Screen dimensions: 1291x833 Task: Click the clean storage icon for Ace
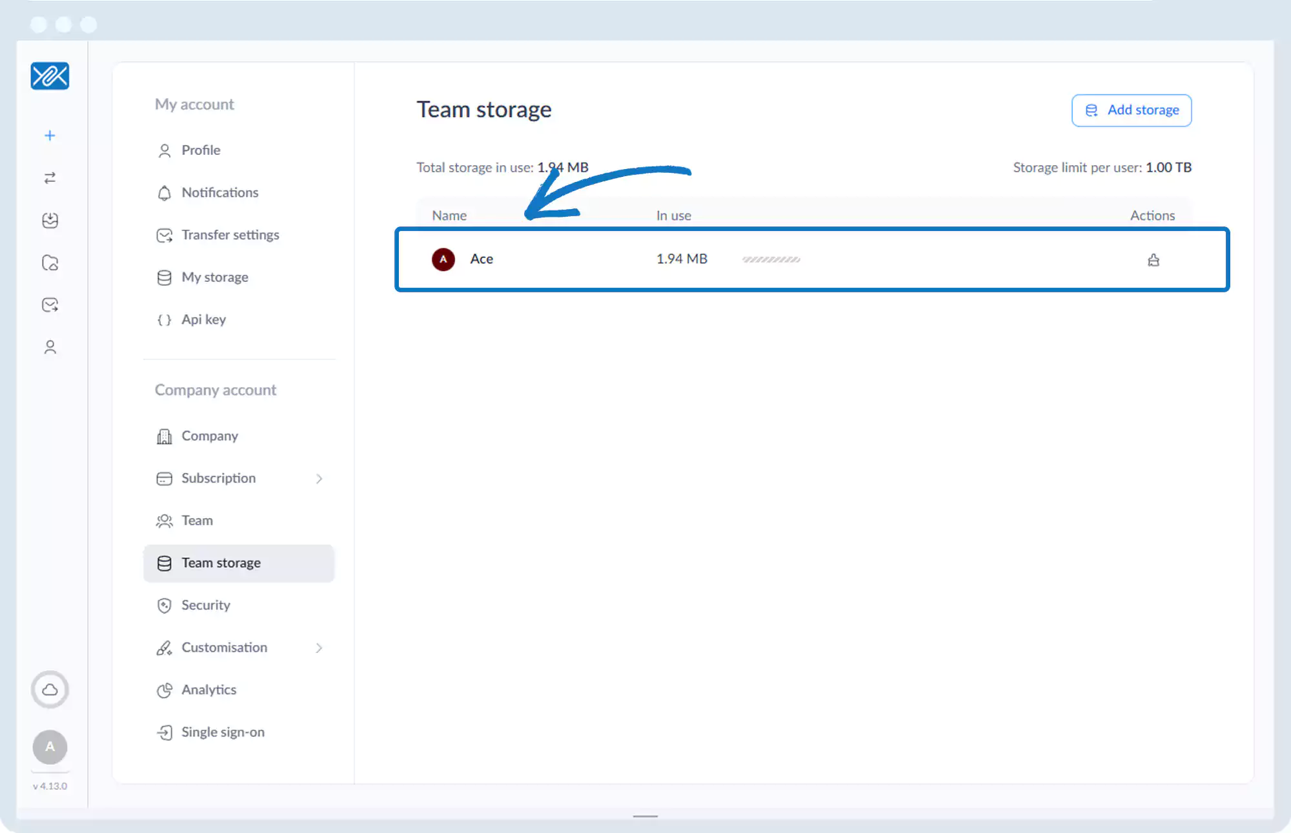click(1154, 260)
